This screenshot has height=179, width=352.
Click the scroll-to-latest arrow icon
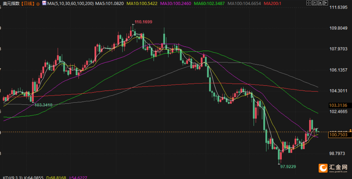(325, 3)
